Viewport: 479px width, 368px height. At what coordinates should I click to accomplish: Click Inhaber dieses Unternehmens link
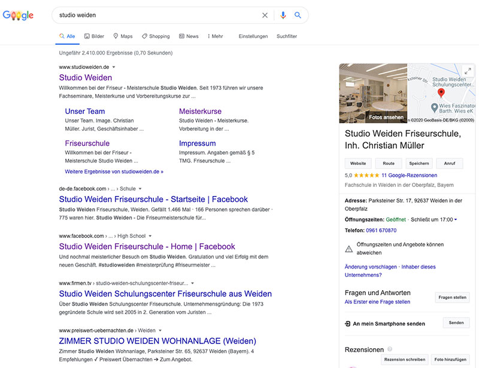(x=390, y=271)
